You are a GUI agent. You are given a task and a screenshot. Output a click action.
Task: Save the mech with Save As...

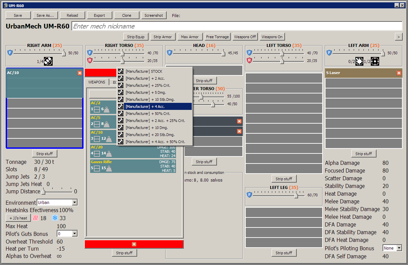coord(45,15)
